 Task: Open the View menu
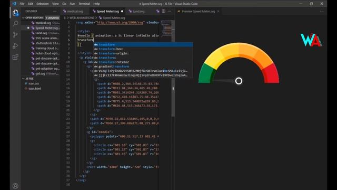(55, 4)
